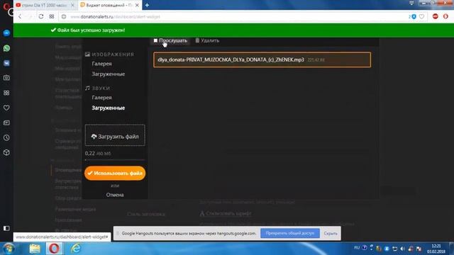
Task: Open a new browser tab
Action: 147,5
